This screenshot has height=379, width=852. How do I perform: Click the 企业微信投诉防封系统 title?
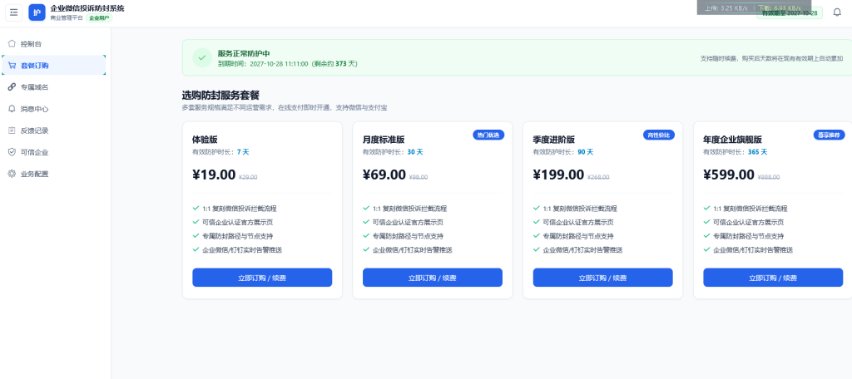87,8
